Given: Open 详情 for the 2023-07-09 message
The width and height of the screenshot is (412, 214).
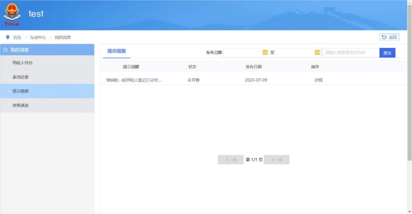Looking at the screenshot, I should point(318,80).
